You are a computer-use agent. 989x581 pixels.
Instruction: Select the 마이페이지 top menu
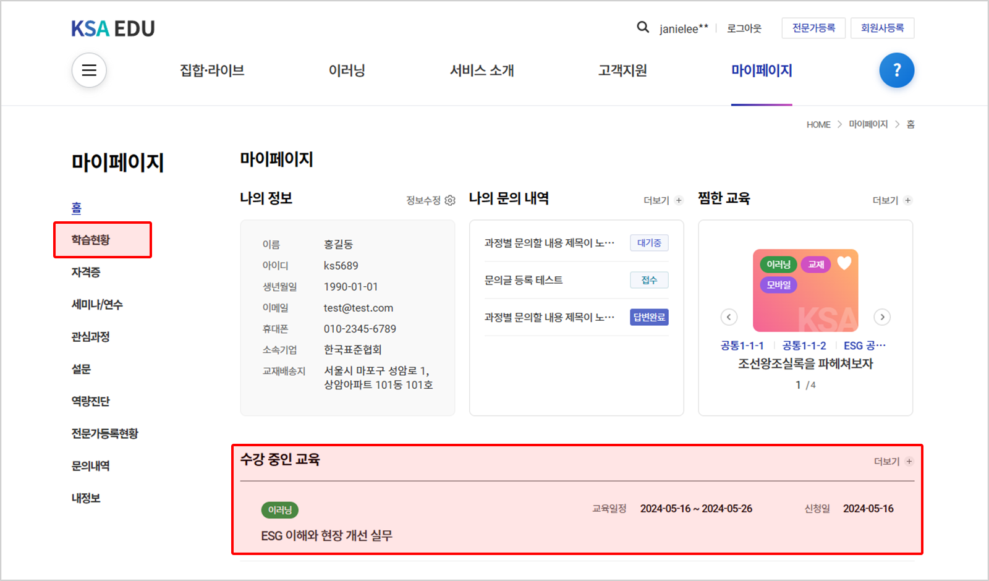click(x=762, y=70)
